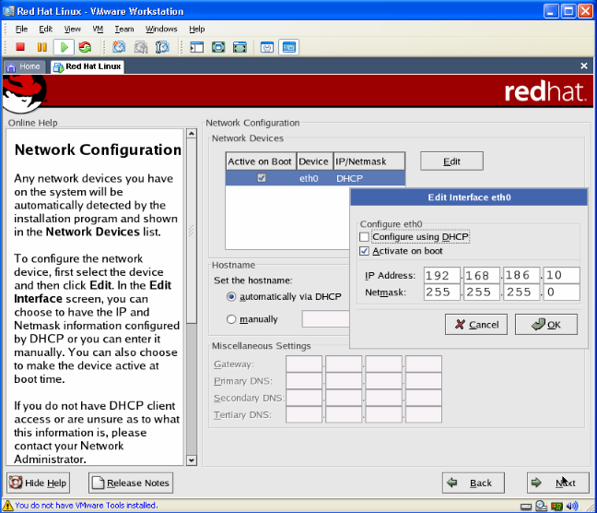
Task: Open the VM menu
Action: [98, 29]
